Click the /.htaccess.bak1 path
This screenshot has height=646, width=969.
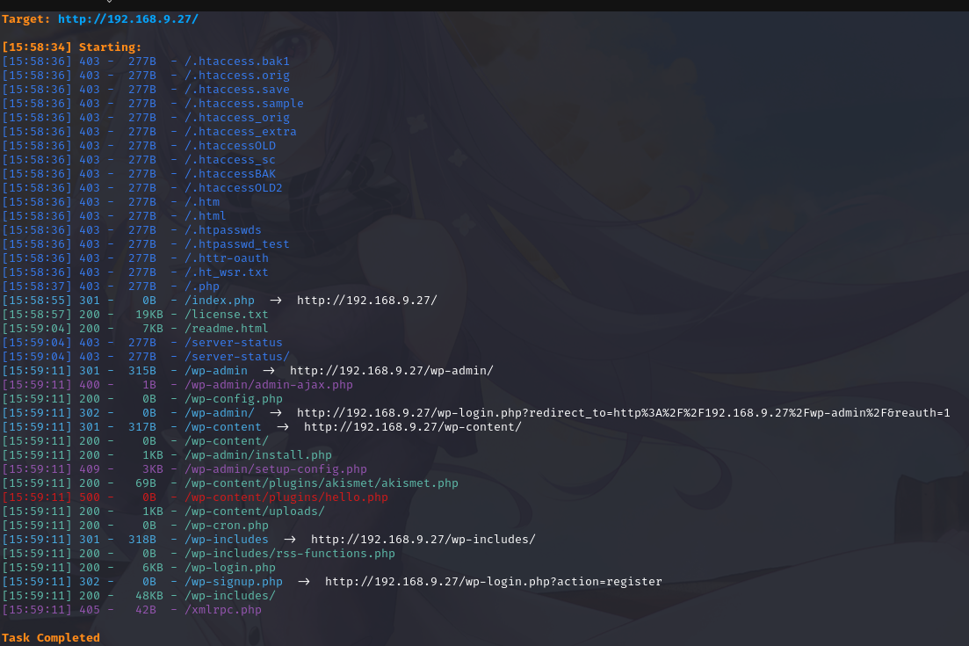tap(236, 62)
